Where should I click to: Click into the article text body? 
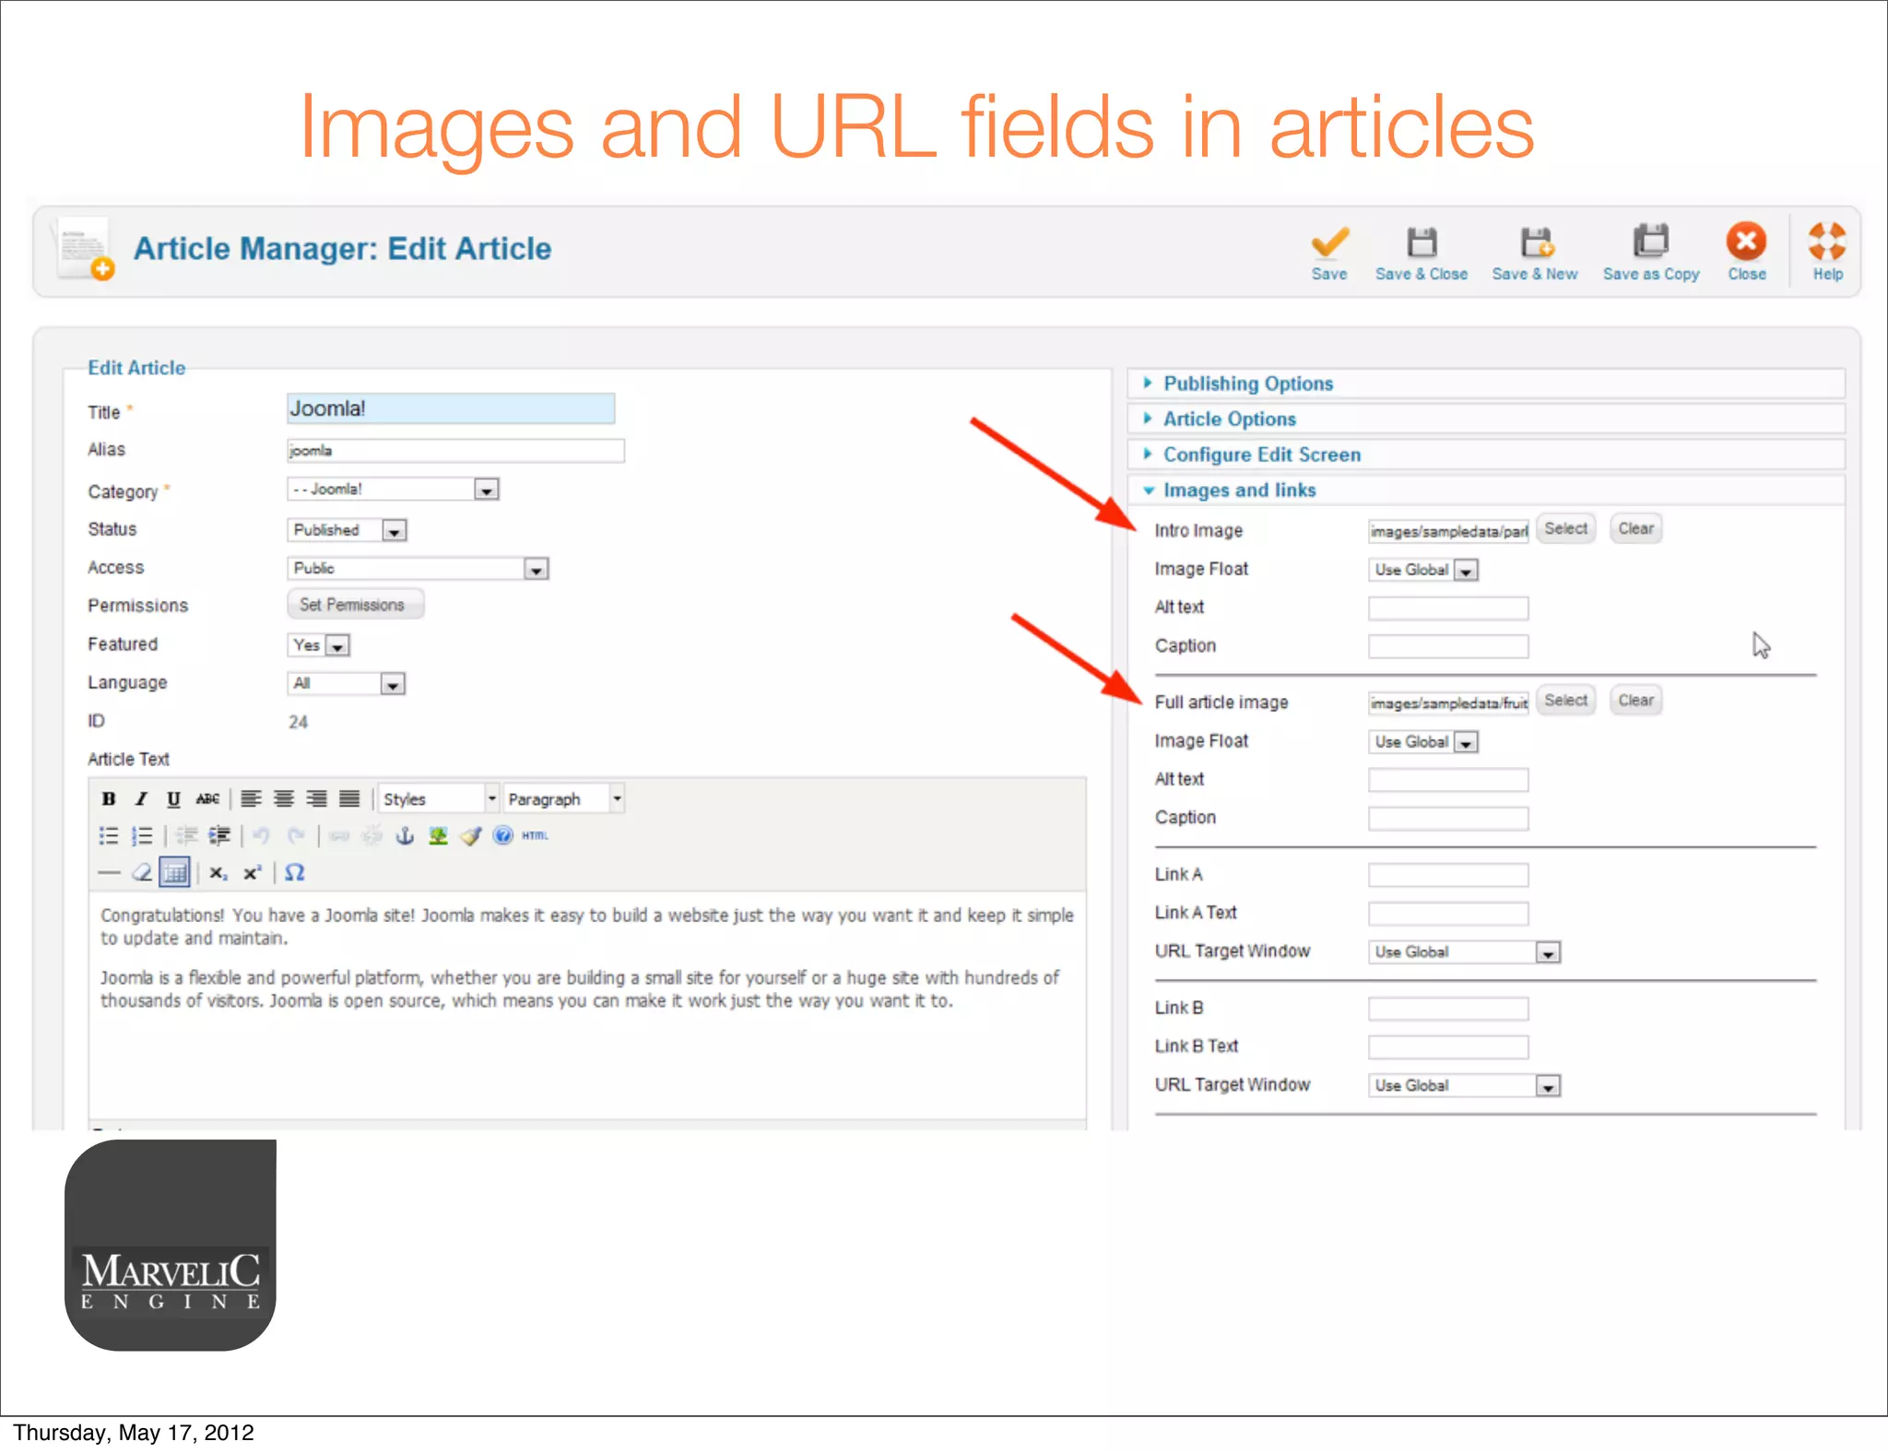587,1005
